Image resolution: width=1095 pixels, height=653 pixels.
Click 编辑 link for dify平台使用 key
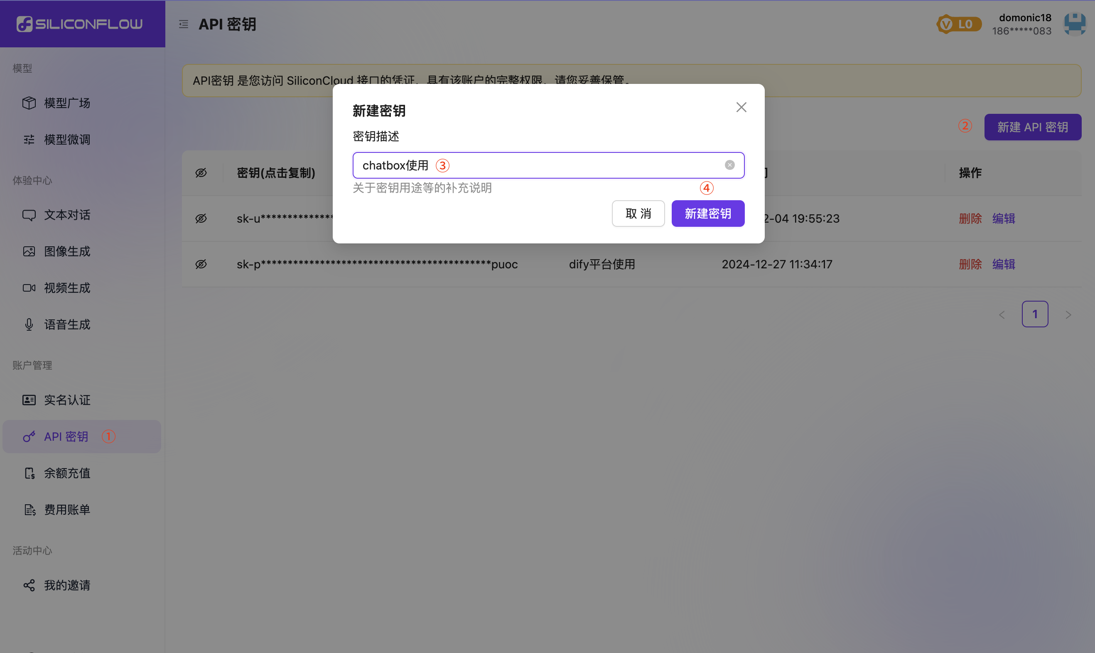[1004, 264]
